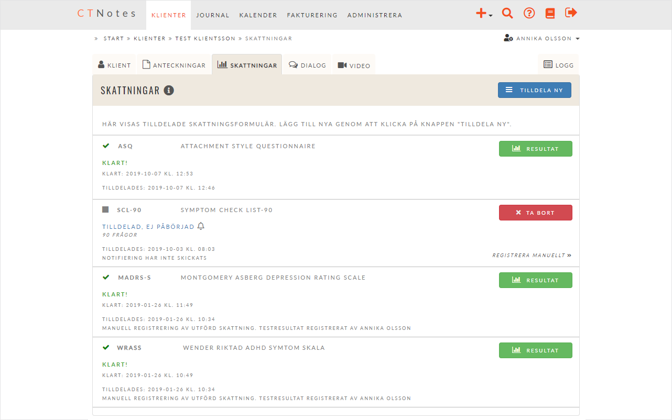This screenshot has height=420, width=672.
Task: Open the Administrera menu
Action: tap(375, 15)
